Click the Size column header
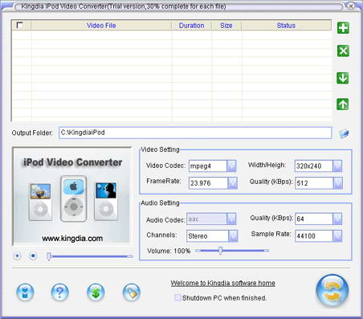The width and height of the screenshot is (363, 319). tap(226, 26)
